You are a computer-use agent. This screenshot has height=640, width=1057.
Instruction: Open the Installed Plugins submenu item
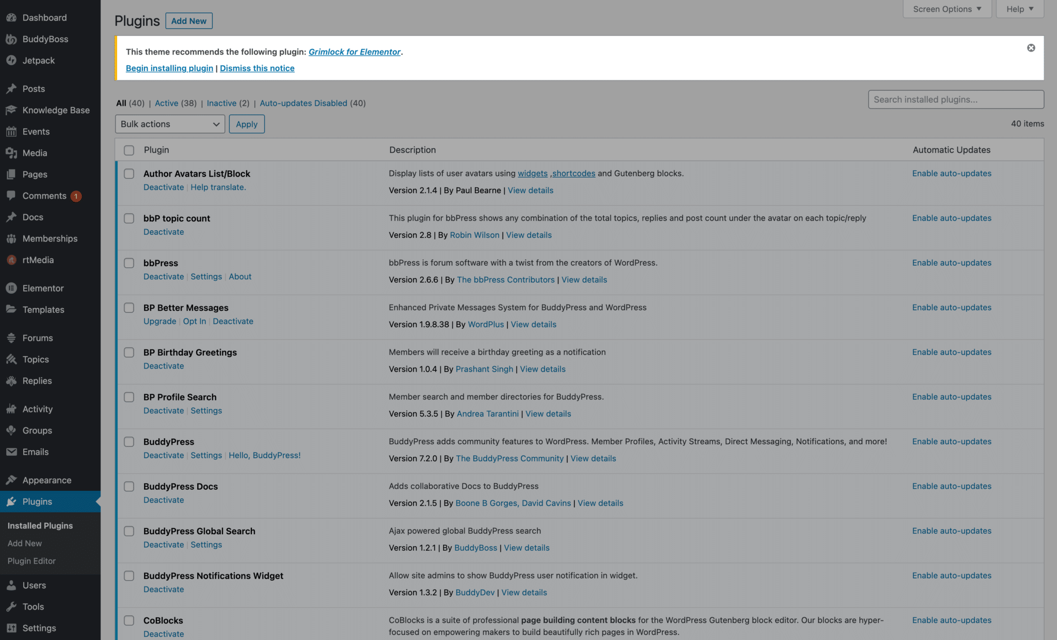coord(40,525)
